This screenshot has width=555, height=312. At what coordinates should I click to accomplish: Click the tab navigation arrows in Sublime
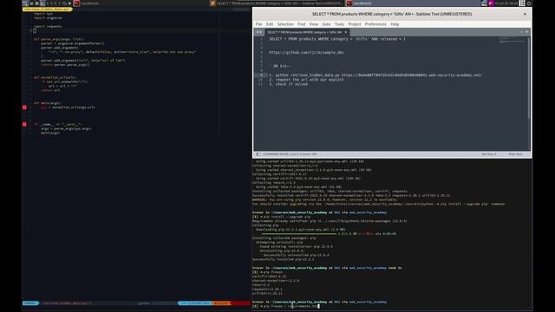coord(259,32)
